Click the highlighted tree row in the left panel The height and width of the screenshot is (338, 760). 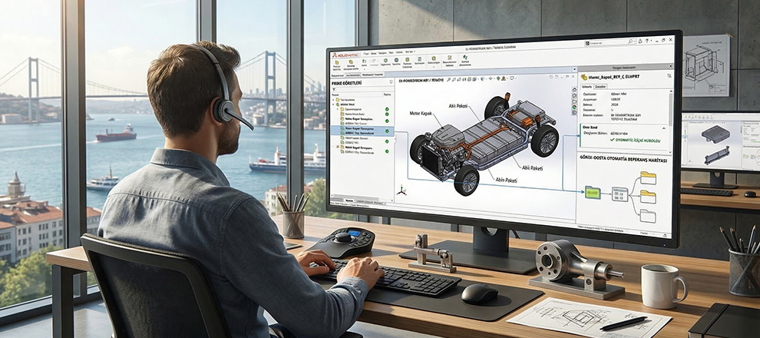[x=362, y=131]
